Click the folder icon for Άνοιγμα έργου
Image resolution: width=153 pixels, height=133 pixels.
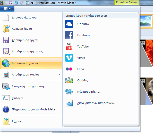pyautogui.click(x=6, y=29)
